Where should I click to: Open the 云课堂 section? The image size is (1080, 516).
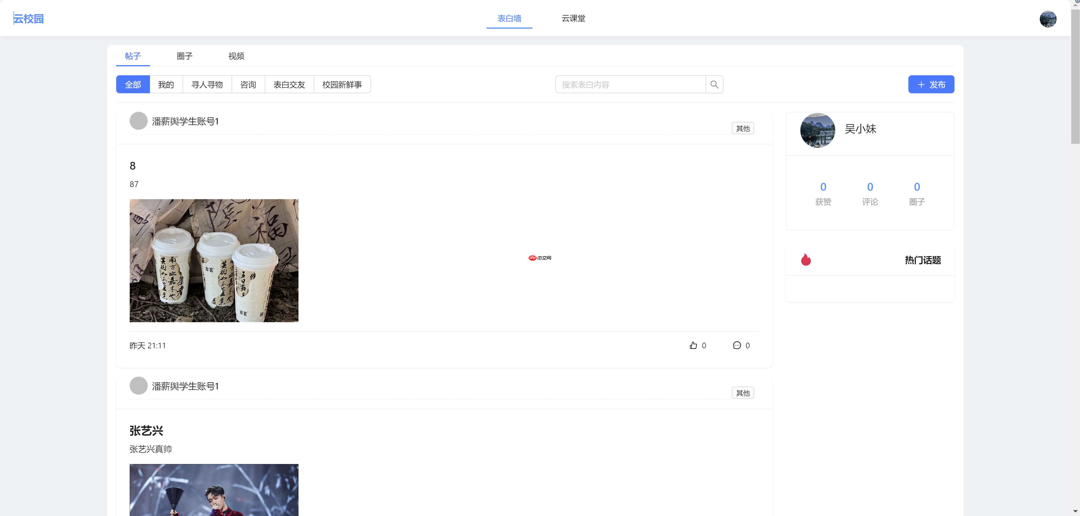(573, 19)
